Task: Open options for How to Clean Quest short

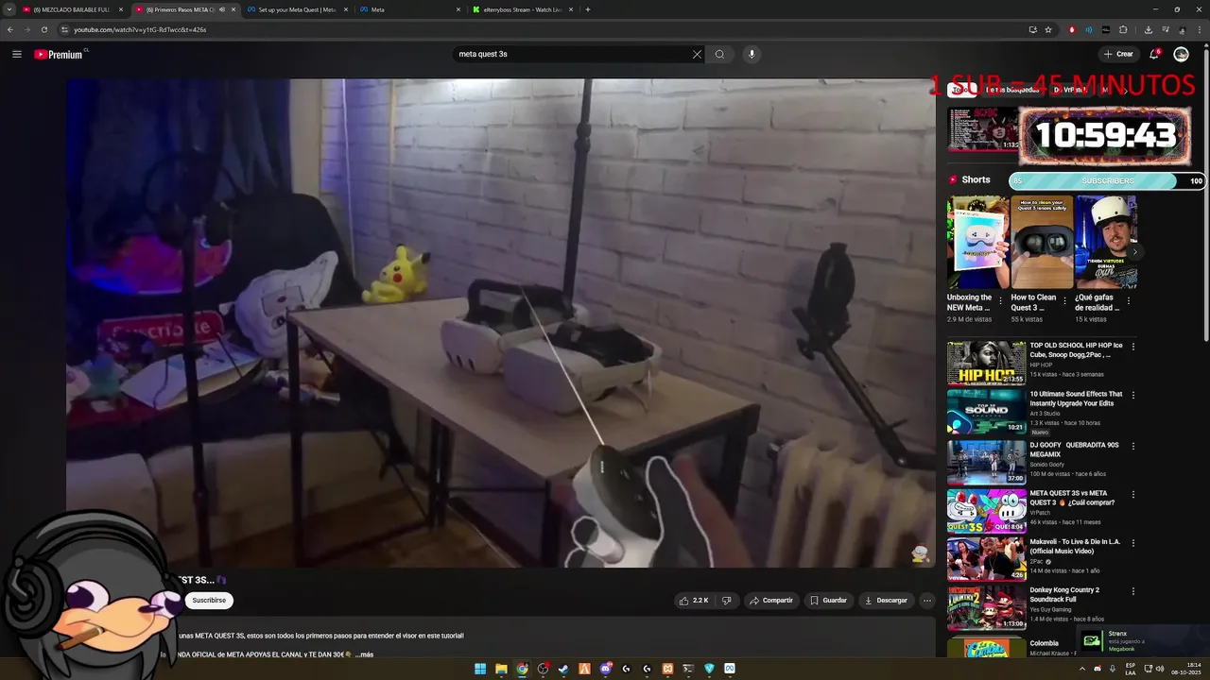Action: point(1064,301)
